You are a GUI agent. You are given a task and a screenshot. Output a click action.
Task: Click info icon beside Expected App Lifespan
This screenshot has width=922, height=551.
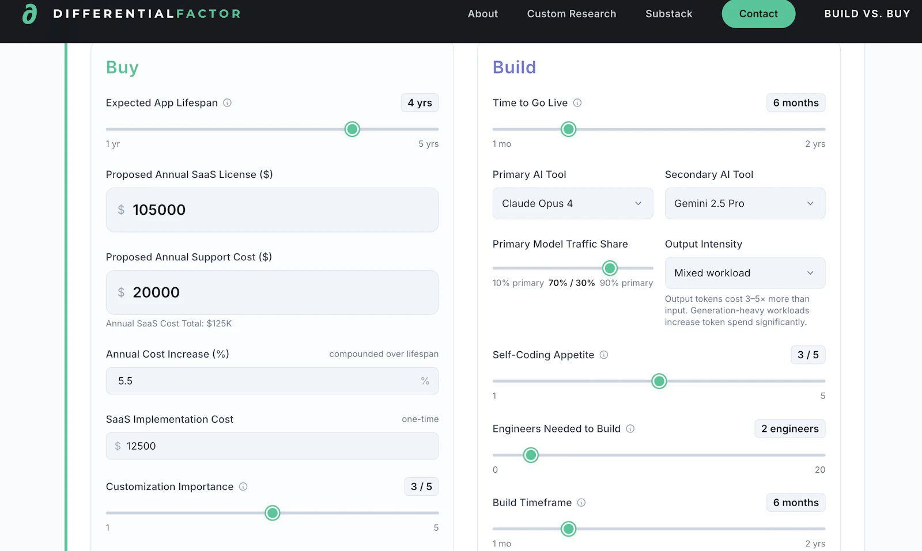coord(228,103)
